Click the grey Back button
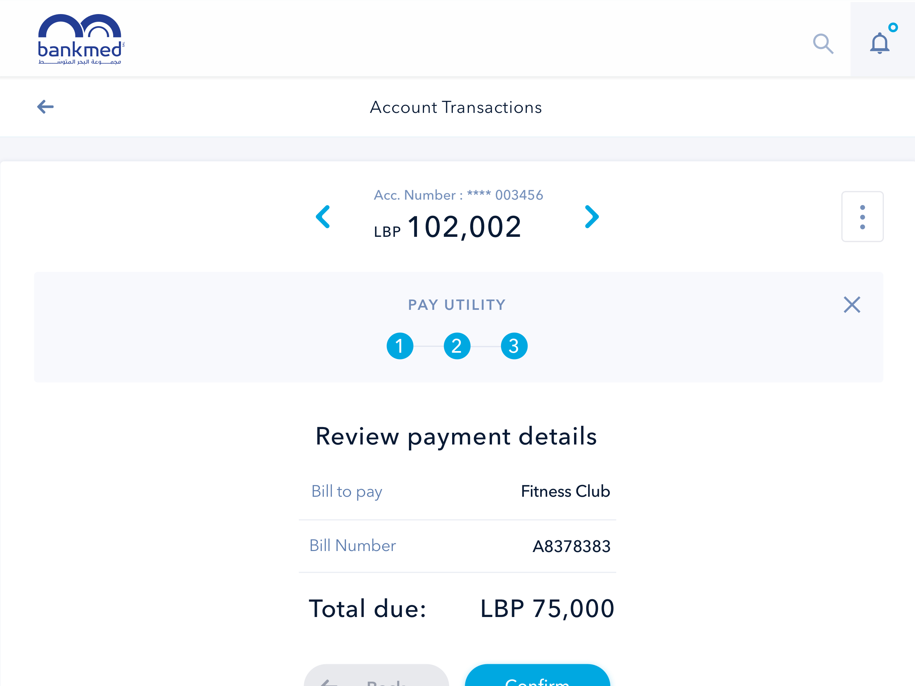Screen dimensions: 915x686 pos(376,675)
